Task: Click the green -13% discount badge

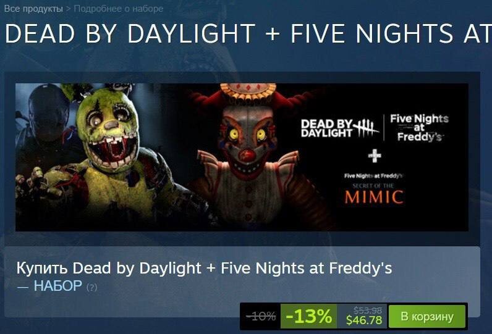Action: [309, 316]
